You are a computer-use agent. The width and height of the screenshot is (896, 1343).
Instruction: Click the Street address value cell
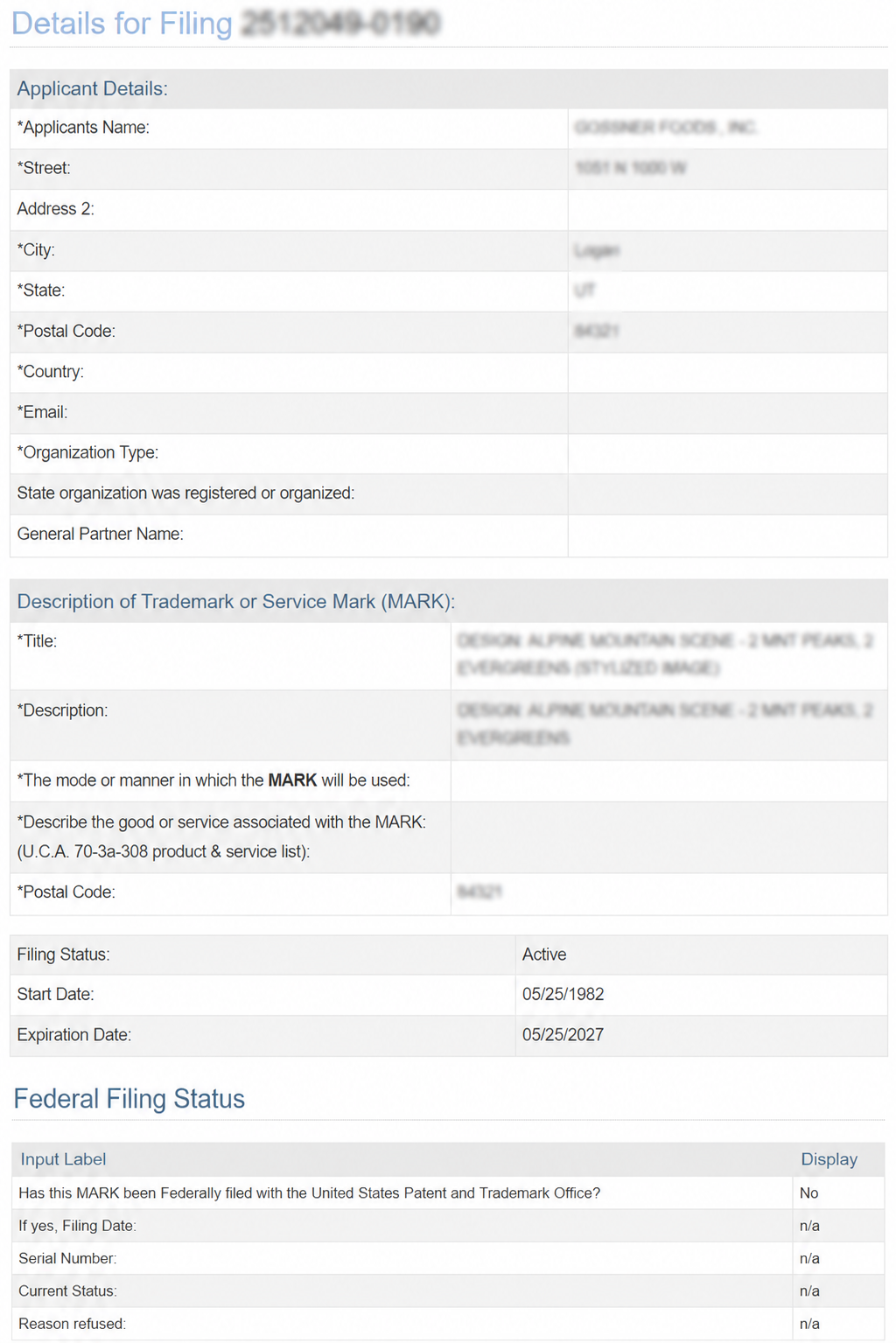[x=727, y=168]
